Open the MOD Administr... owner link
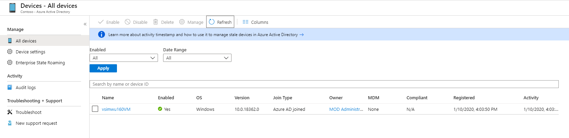The image size is (569, 138). [x=346, y=109]
